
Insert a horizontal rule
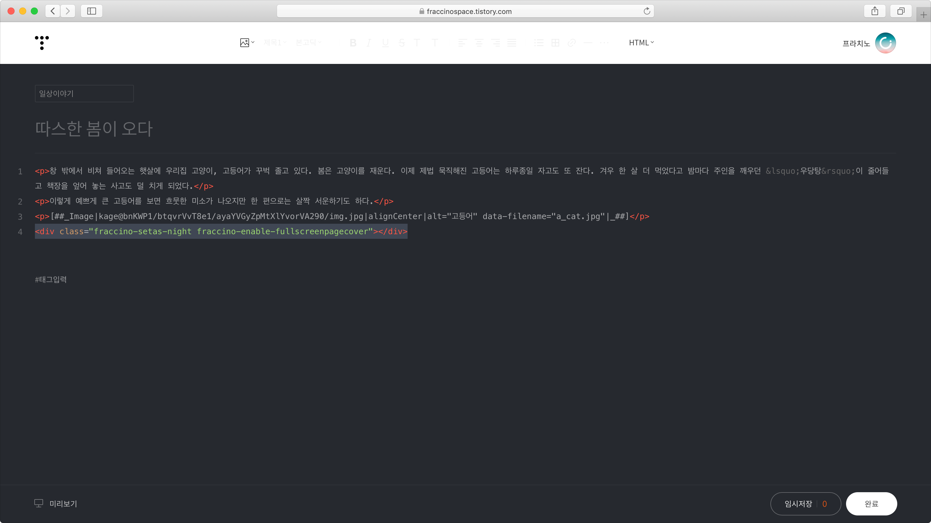pyautogui.click(x=588, y=43)
